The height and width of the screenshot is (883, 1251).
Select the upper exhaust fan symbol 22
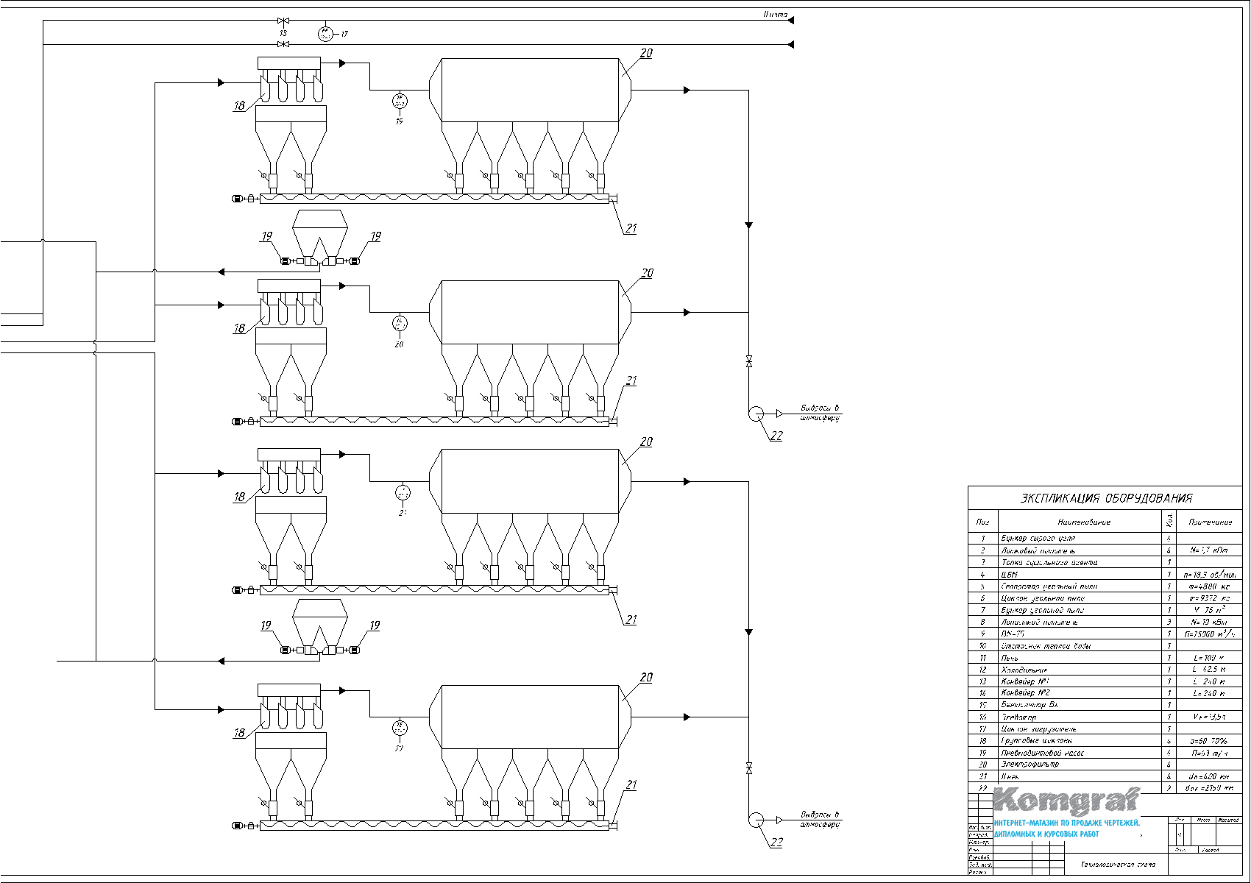click(x=756, y=414)
